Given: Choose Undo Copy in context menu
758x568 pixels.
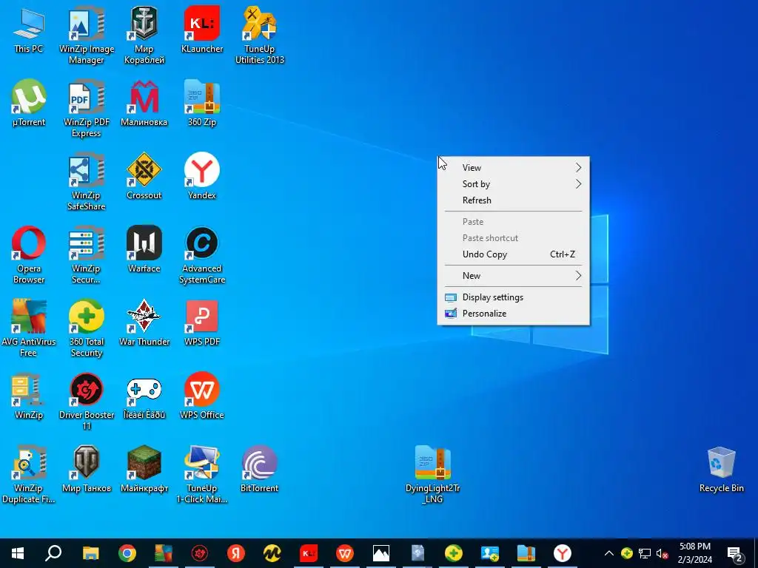Looking at the screenshot, I should [x=514, y=254].
